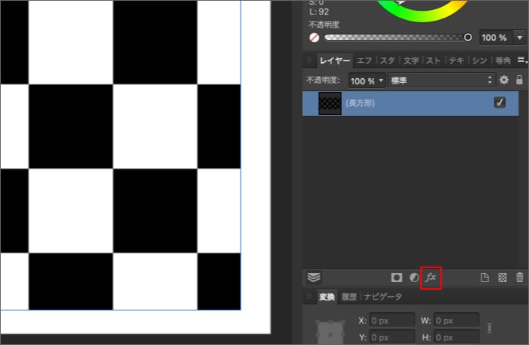
Task: Click the mask layer icon
Action: point(397,277)
